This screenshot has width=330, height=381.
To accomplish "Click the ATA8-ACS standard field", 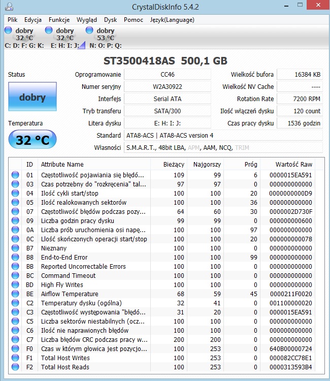I will click(x=223, y=135).
